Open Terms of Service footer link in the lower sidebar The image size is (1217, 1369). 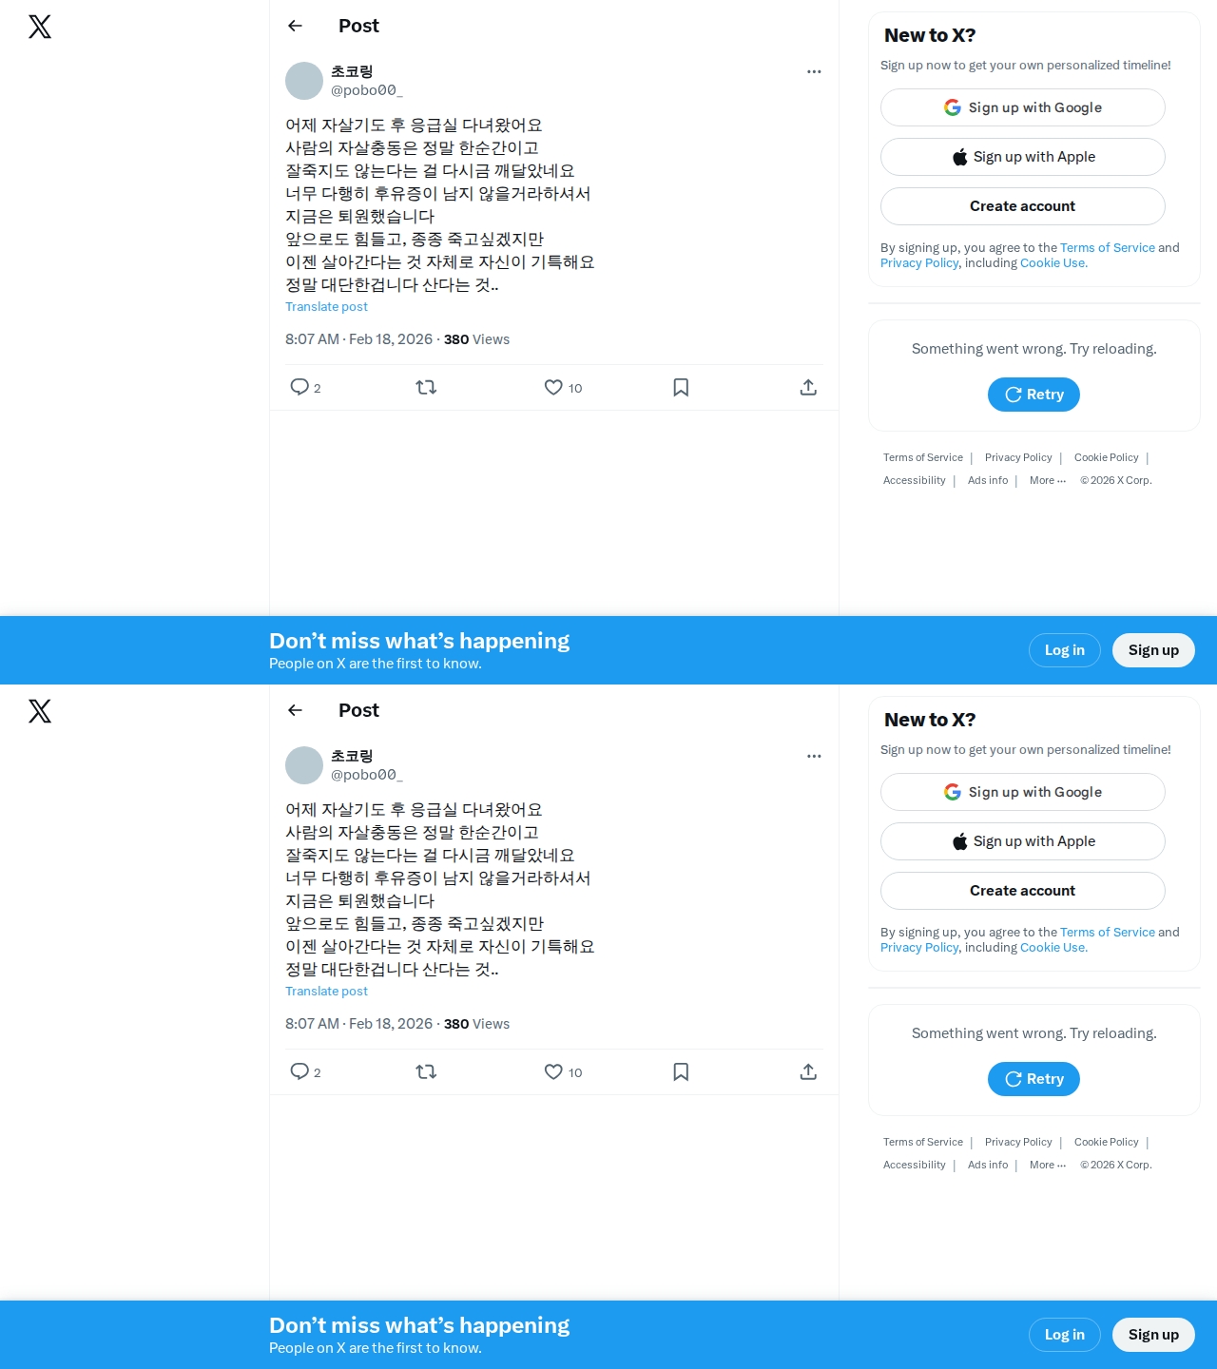(x=923, y=1142)
